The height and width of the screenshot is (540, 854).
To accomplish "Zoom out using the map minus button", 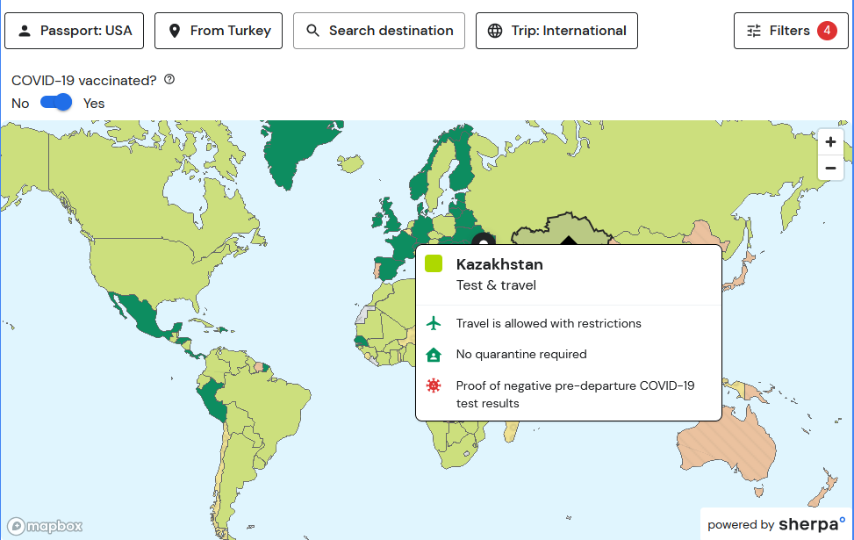I will click(829, 168).
